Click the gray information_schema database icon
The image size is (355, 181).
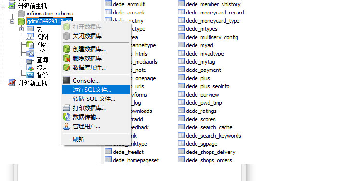21,14
